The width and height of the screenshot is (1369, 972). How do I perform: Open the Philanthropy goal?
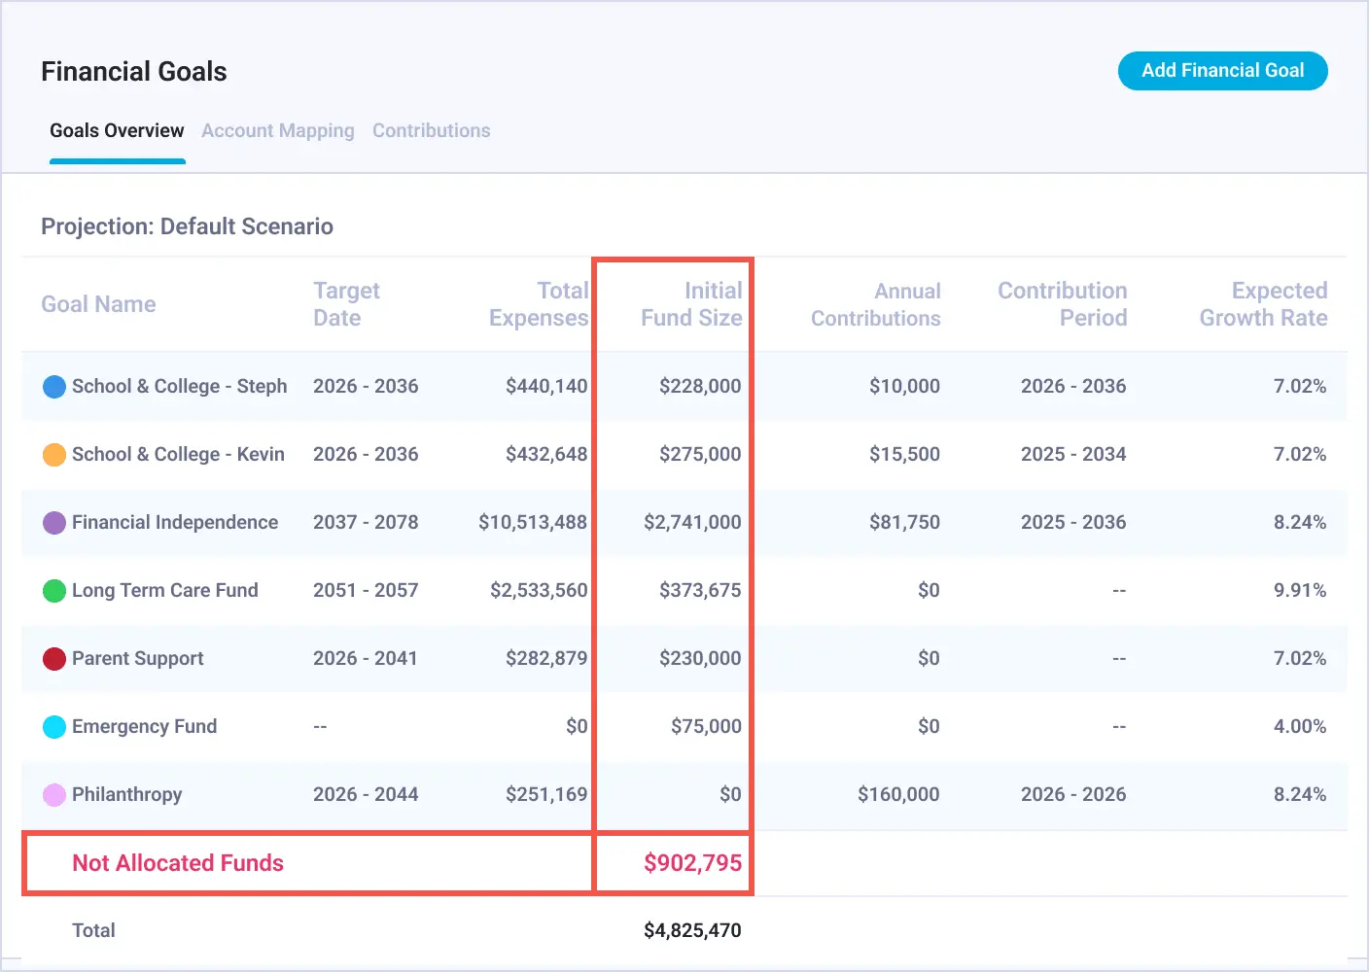(127, 794)
